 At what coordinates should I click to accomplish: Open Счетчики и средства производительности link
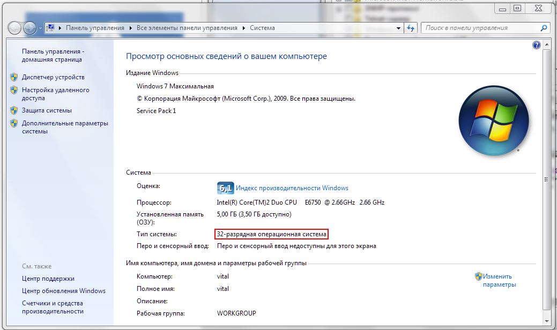pyautogui.click(x=53, y=307)
